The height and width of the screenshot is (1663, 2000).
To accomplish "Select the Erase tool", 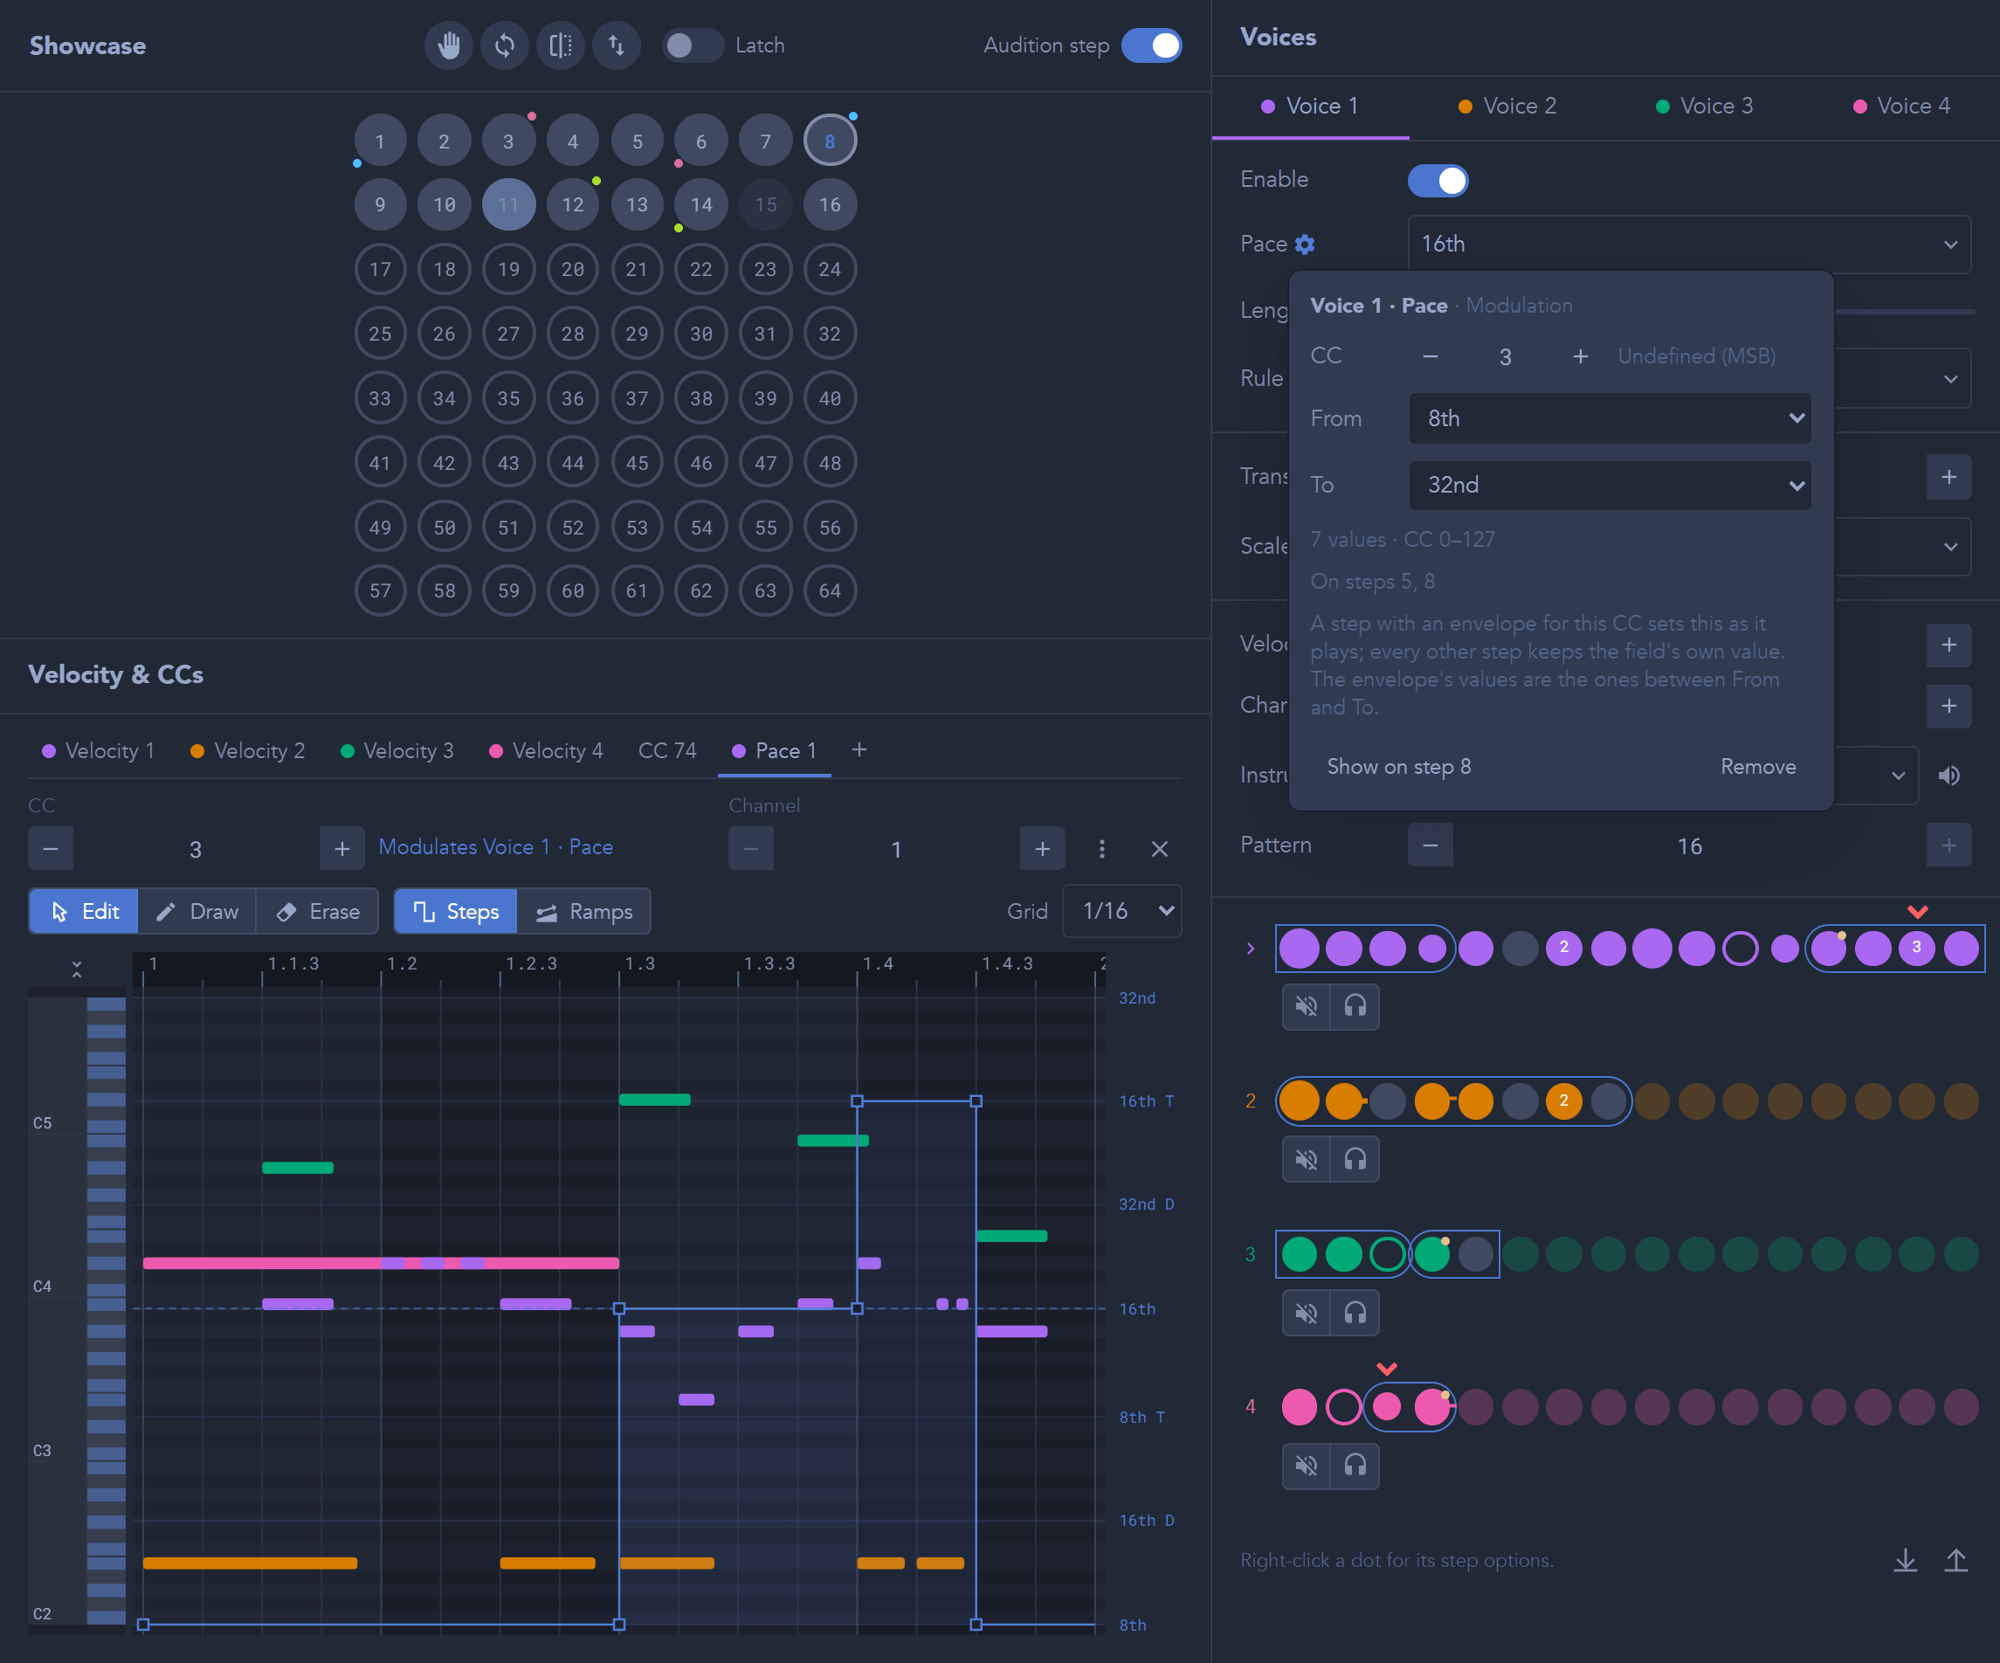I will 317,912.
